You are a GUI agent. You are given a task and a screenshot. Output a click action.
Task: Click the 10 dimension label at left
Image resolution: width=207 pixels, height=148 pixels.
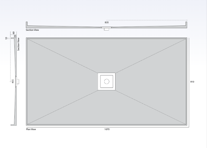tap(6, 38)
